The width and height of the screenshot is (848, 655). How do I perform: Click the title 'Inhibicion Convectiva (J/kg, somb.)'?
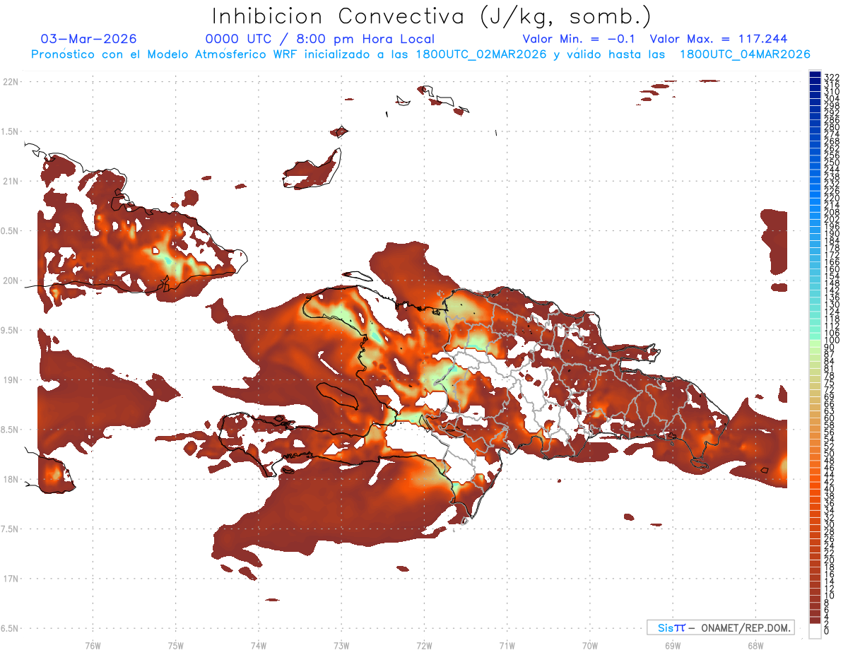point(432,17)
